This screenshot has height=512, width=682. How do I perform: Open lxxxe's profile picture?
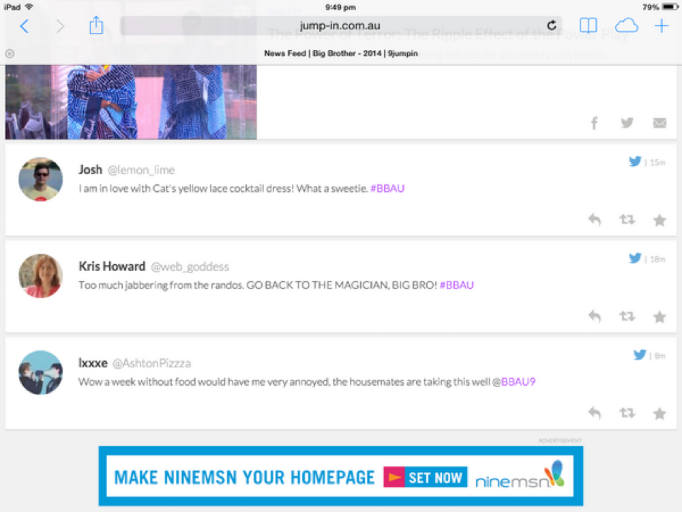click(x=40, y=373)
